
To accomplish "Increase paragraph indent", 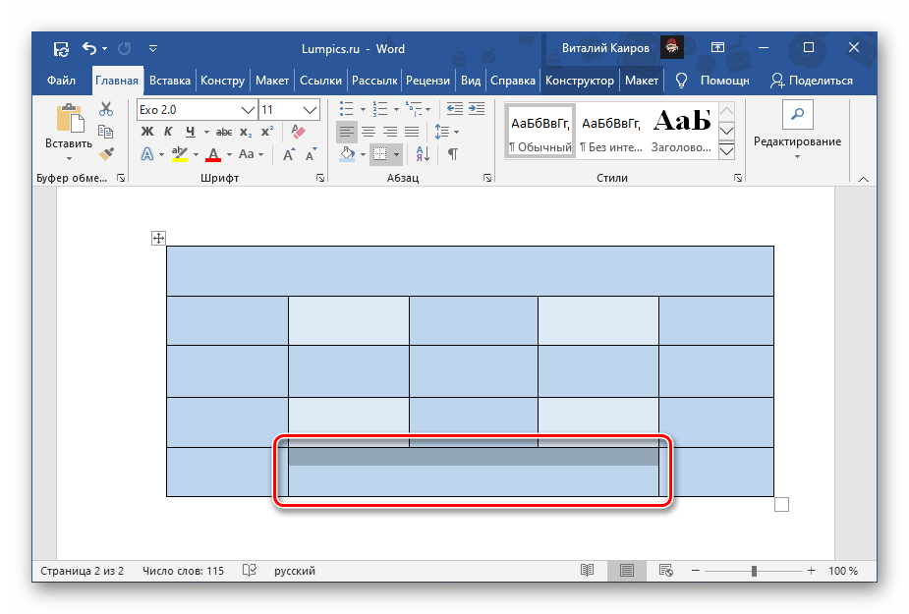I will pos(477,108).
